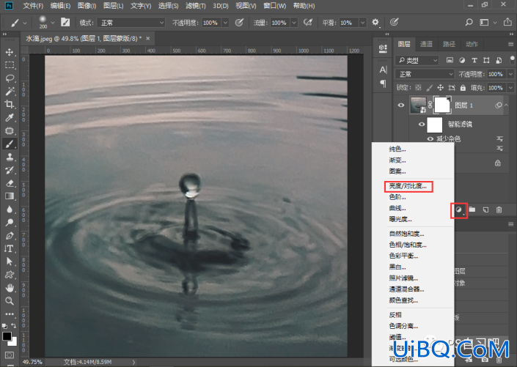Image resolution: width=517 pixels, height=367 pixels.
Task: Switch to the 通道 tab
Action: click(426, 44)
